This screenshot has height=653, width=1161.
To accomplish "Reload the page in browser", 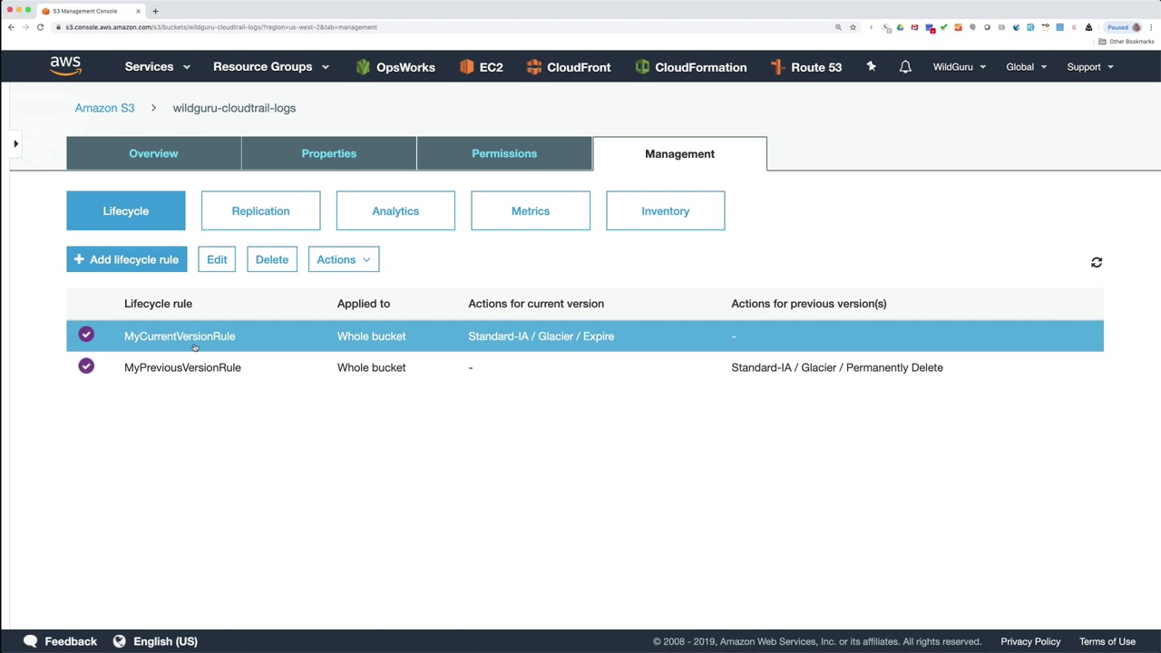I will tap(40, 27).
